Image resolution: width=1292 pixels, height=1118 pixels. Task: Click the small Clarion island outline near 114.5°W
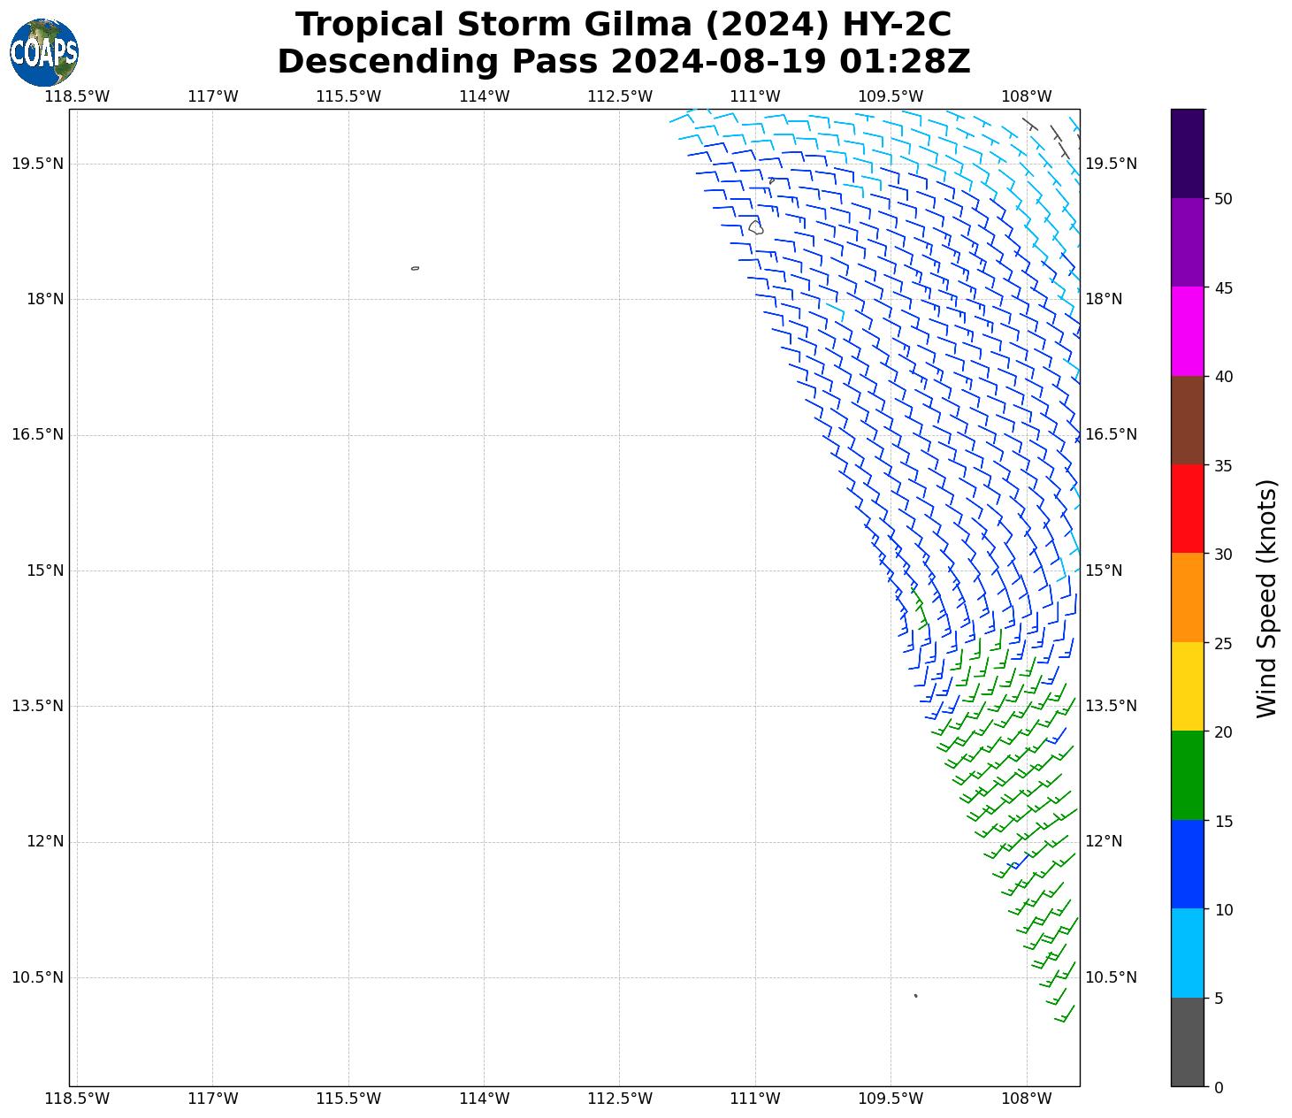pos(415,268)
